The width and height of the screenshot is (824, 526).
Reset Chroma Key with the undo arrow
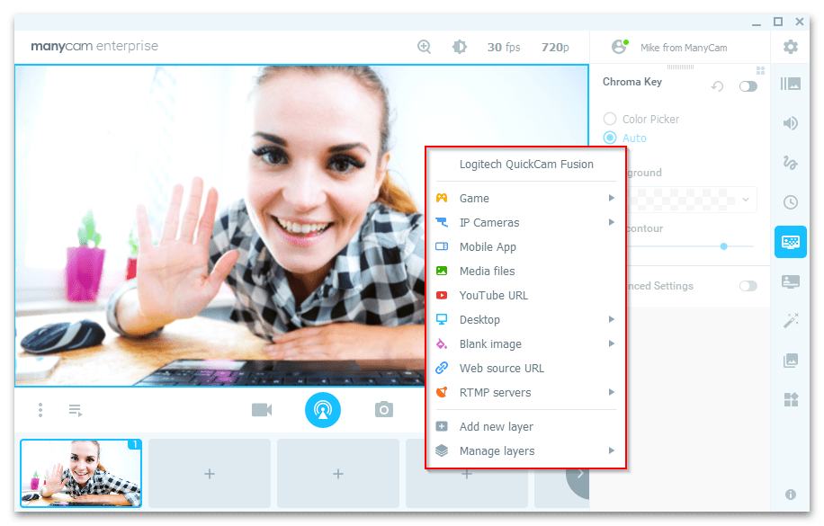(x=717, y=86)
